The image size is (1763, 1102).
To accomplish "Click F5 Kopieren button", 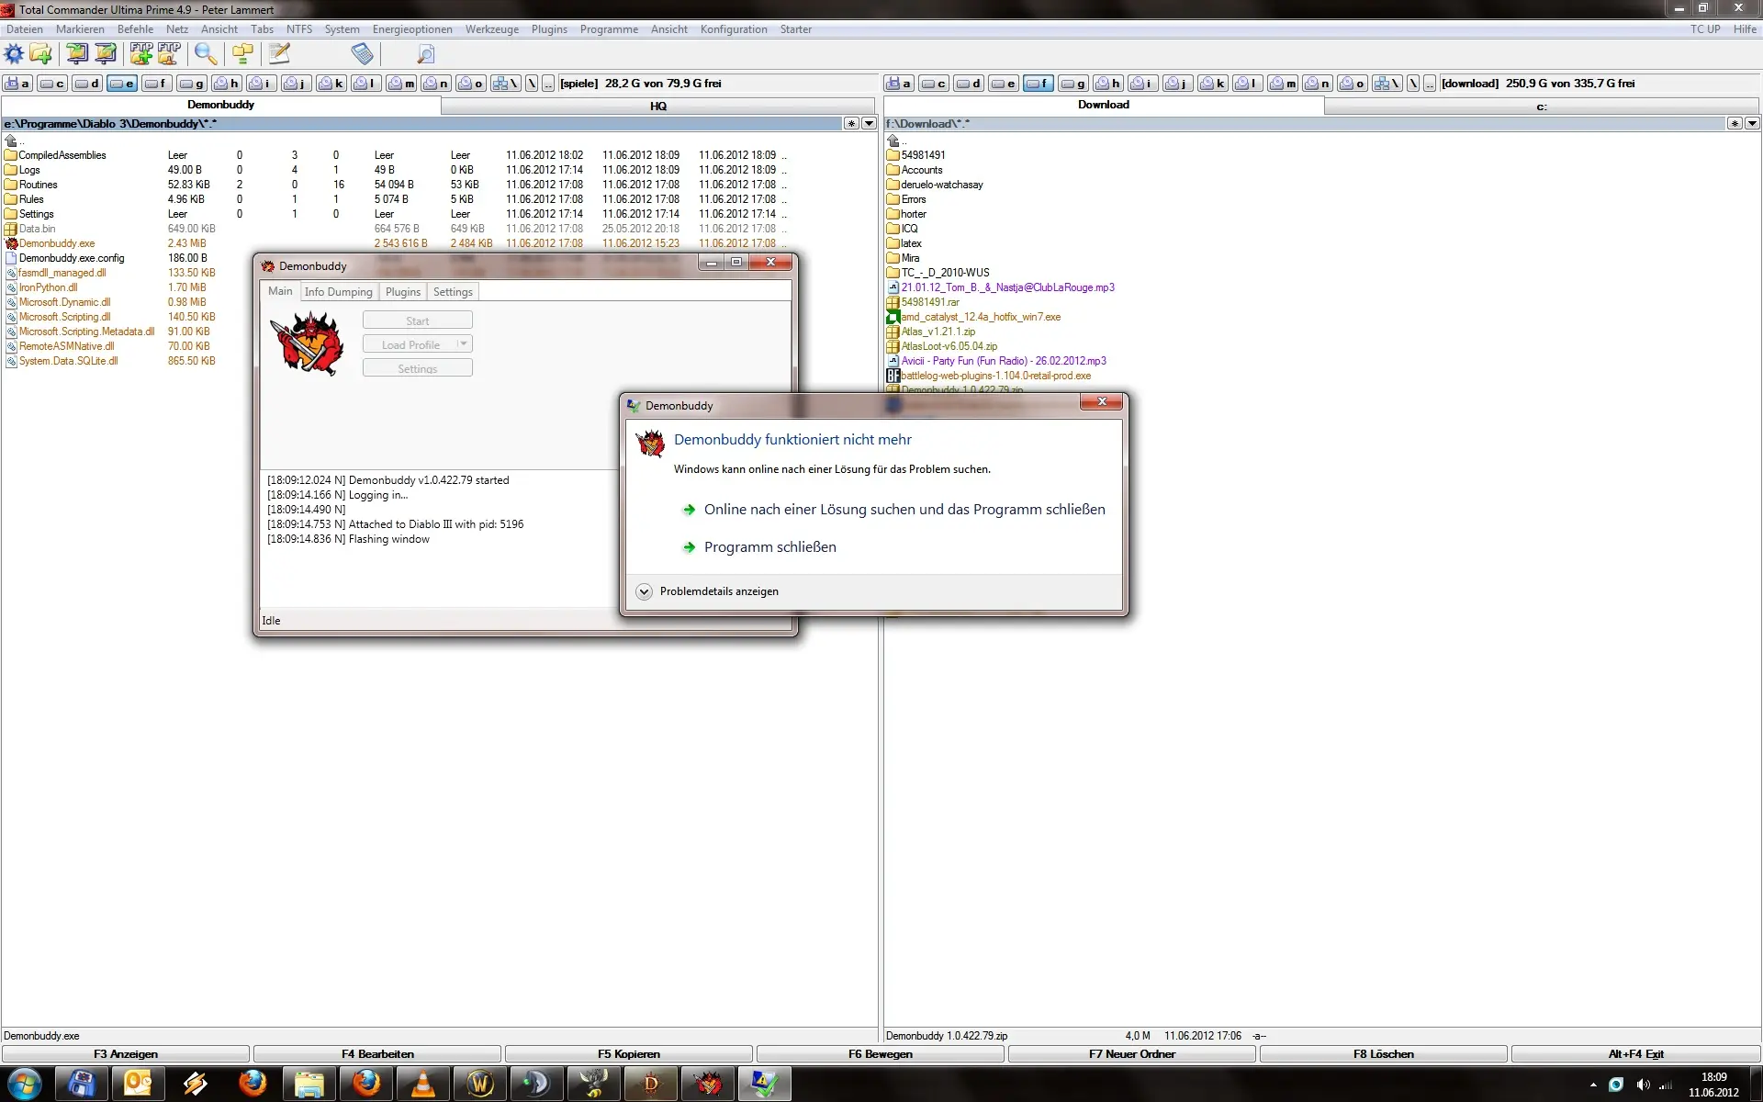I will point(629,1054).
